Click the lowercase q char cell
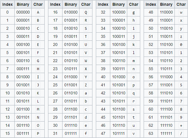 (x=134, y=93)
